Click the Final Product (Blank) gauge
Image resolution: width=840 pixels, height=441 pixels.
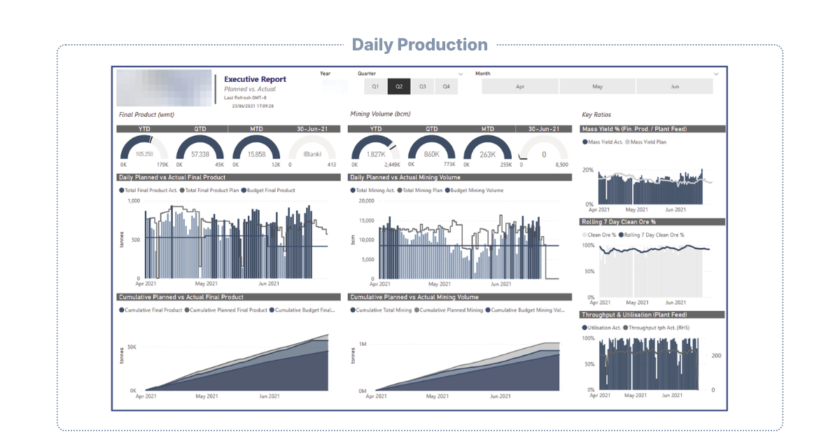point(312,150)
